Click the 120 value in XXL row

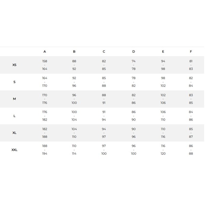tap(163, 154)
